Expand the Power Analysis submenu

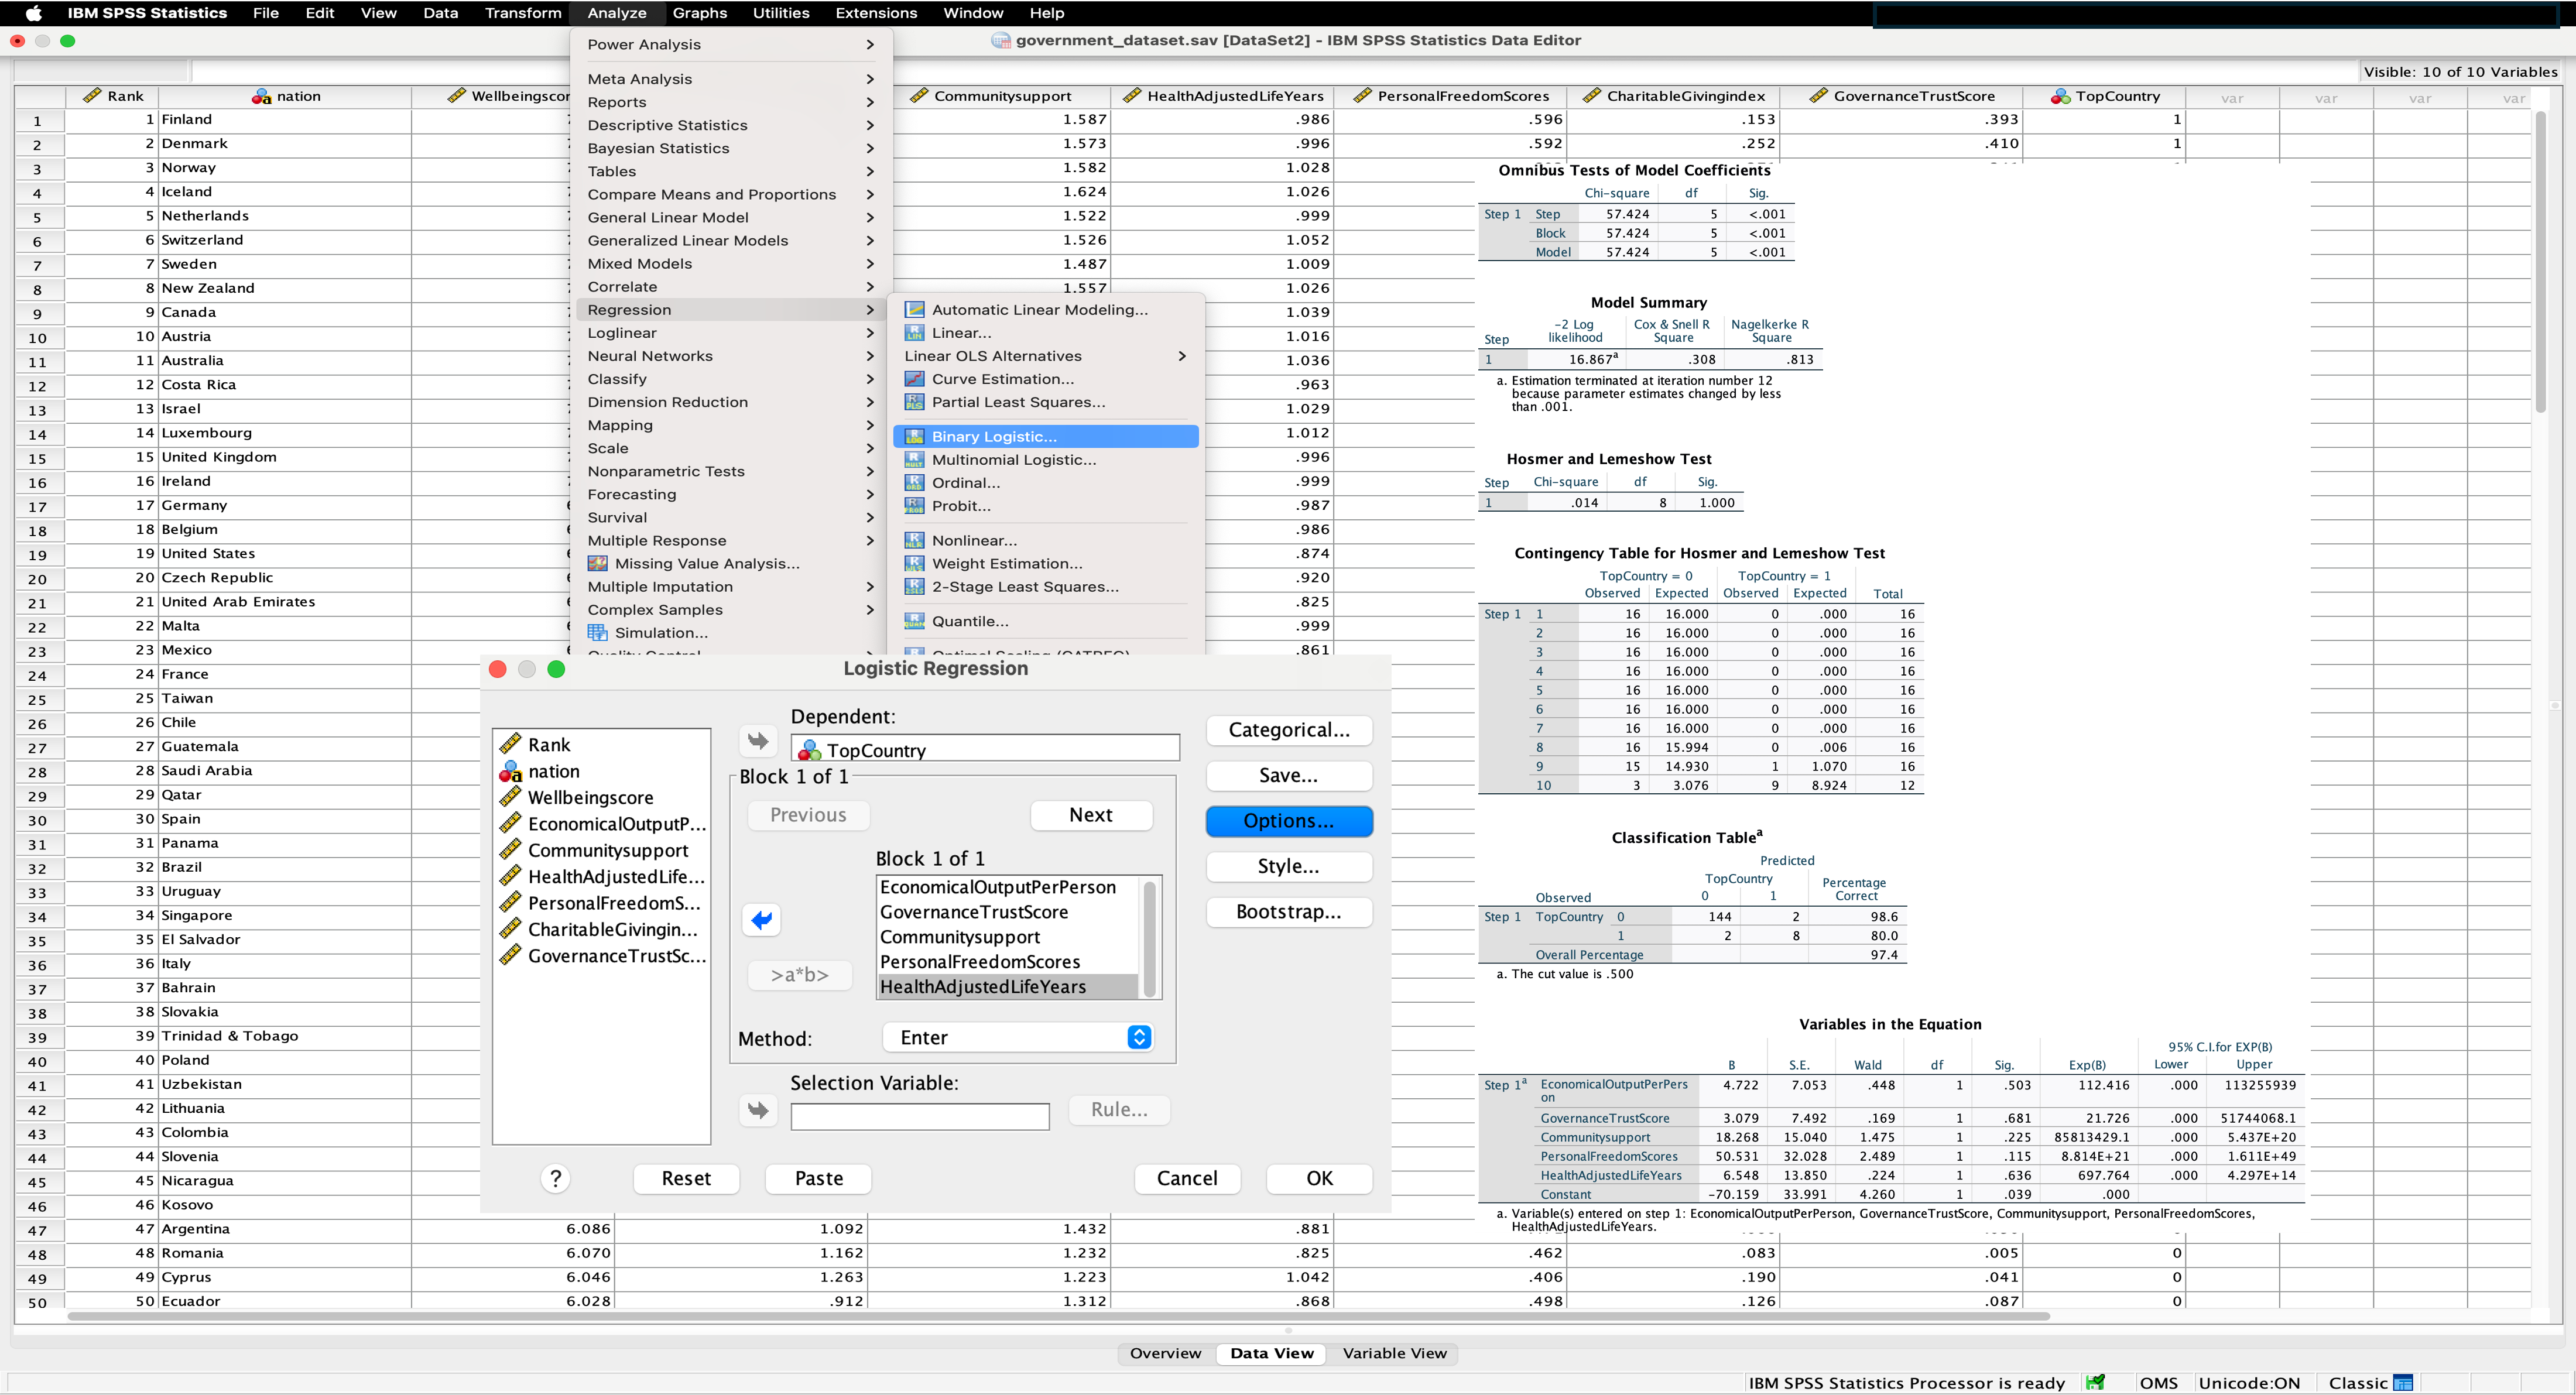(x=730, y=45)
